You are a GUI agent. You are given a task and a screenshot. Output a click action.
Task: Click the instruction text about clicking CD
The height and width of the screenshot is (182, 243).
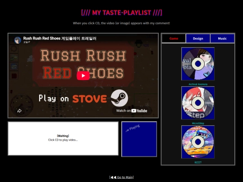click(x=121, y=23)
